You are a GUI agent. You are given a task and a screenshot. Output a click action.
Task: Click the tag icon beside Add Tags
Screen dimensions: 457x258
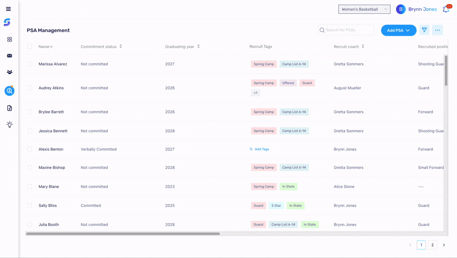251,149
